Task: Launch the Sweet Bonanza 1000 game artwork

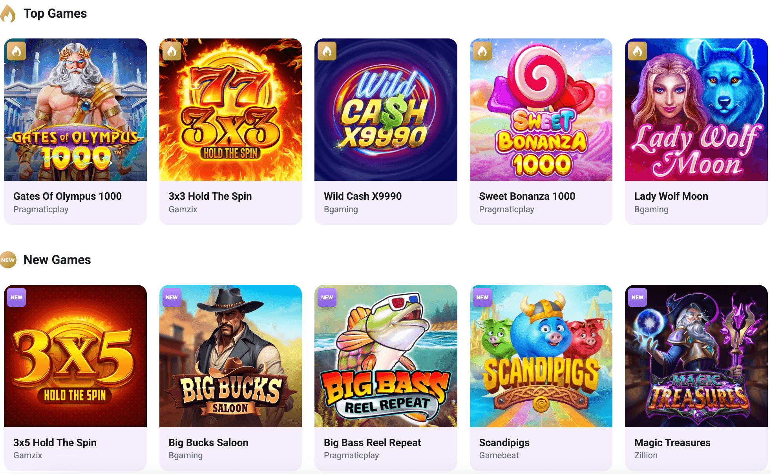Action: (x=541, y=110)
